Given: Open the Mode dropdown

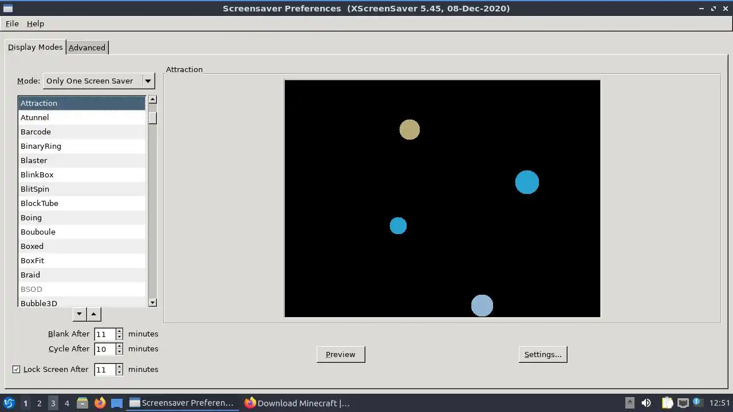Looking at the screenshot, I should coord(99,81).
